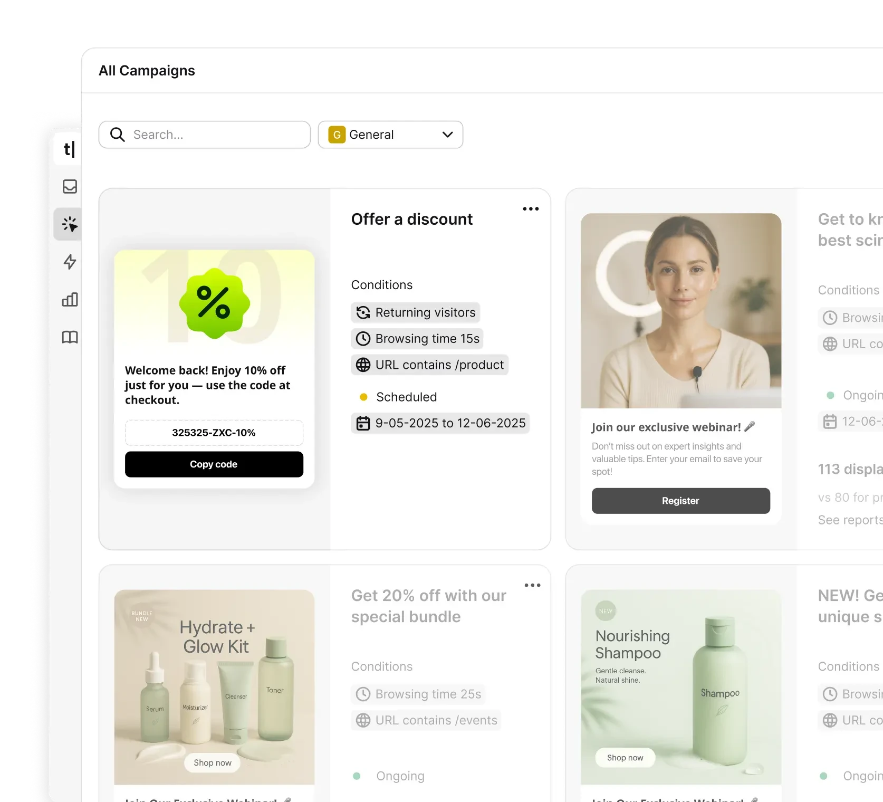Screen dimensions: 883x802
Task: Open the inbox icon in sidebar
Action: [70, 186]
